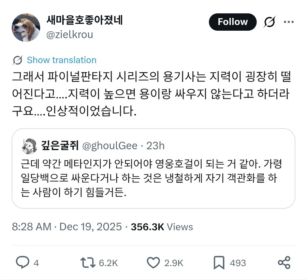Check the 493 bookmarks count
307x280 pixels.
coord(238,263)
